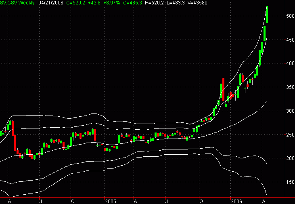295x204 pixels.
Task: Click the O label before 2006
Action: 201,201
